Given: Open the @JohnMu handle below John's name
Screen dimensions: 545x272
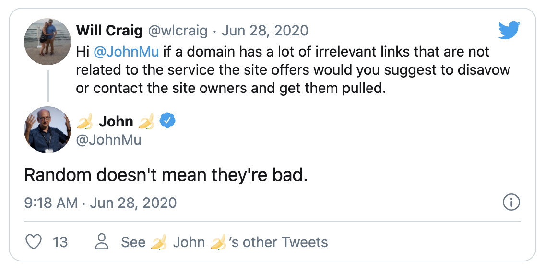Looking at the screenshot, I should tap(109, 140).
